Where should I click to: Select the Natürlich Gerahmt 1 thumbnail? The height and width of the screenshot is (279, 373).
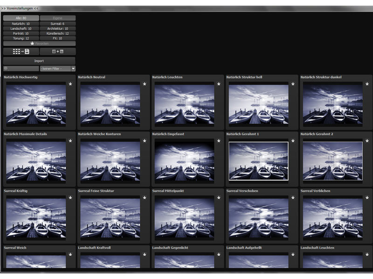coord(259,161)
